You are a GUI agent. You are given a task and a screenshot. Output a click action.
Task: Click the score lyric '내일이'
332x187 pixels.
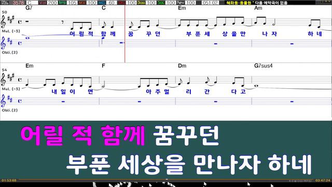coord(63,91)
